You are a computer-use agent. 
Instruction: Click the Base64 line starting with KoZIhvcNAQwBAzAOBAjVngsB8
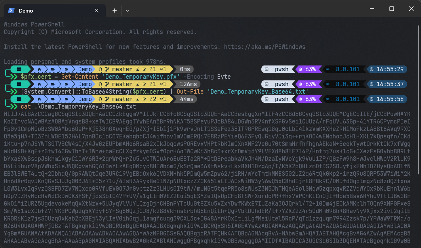(x=207, y=121)
